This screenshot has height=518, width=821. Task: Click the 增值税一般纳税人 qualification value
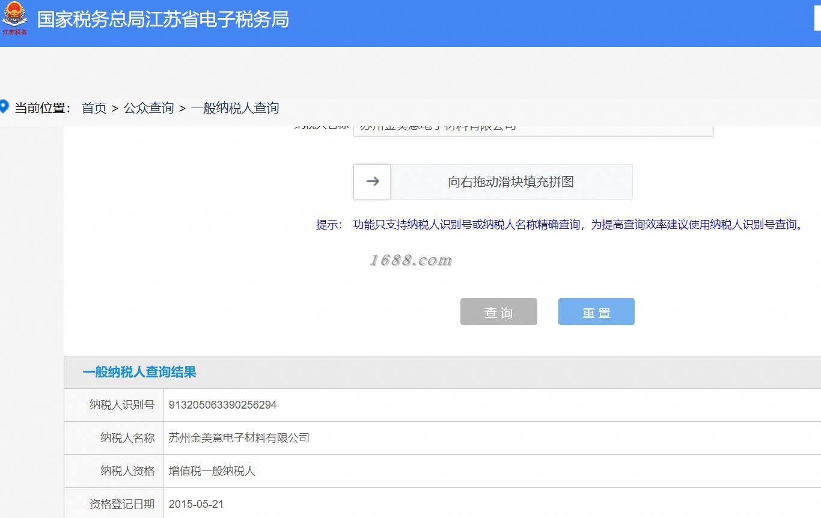pos(212,471)
